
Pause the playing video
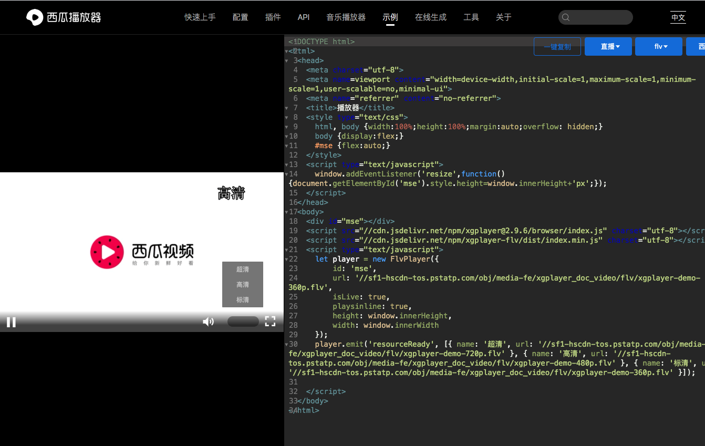11,321
